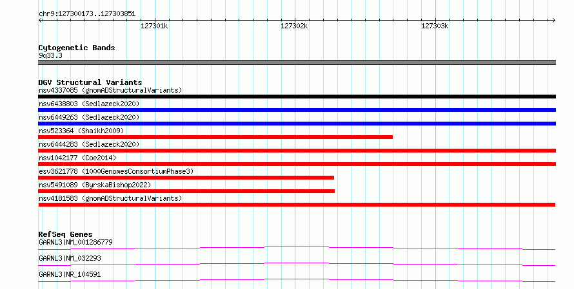
Task: Click the 127301k ruler tick label
Action: pyautogui.click(x=154, y=26)
